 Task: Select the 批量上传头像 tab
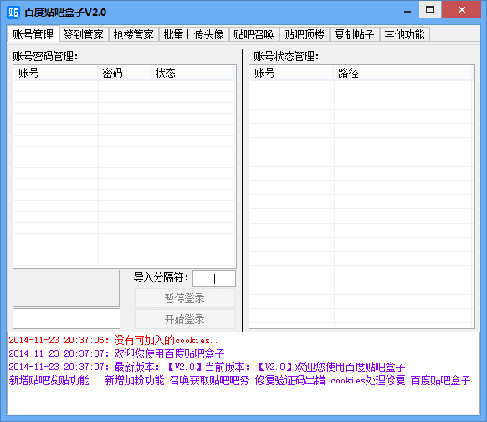click(x=194, y=34)
